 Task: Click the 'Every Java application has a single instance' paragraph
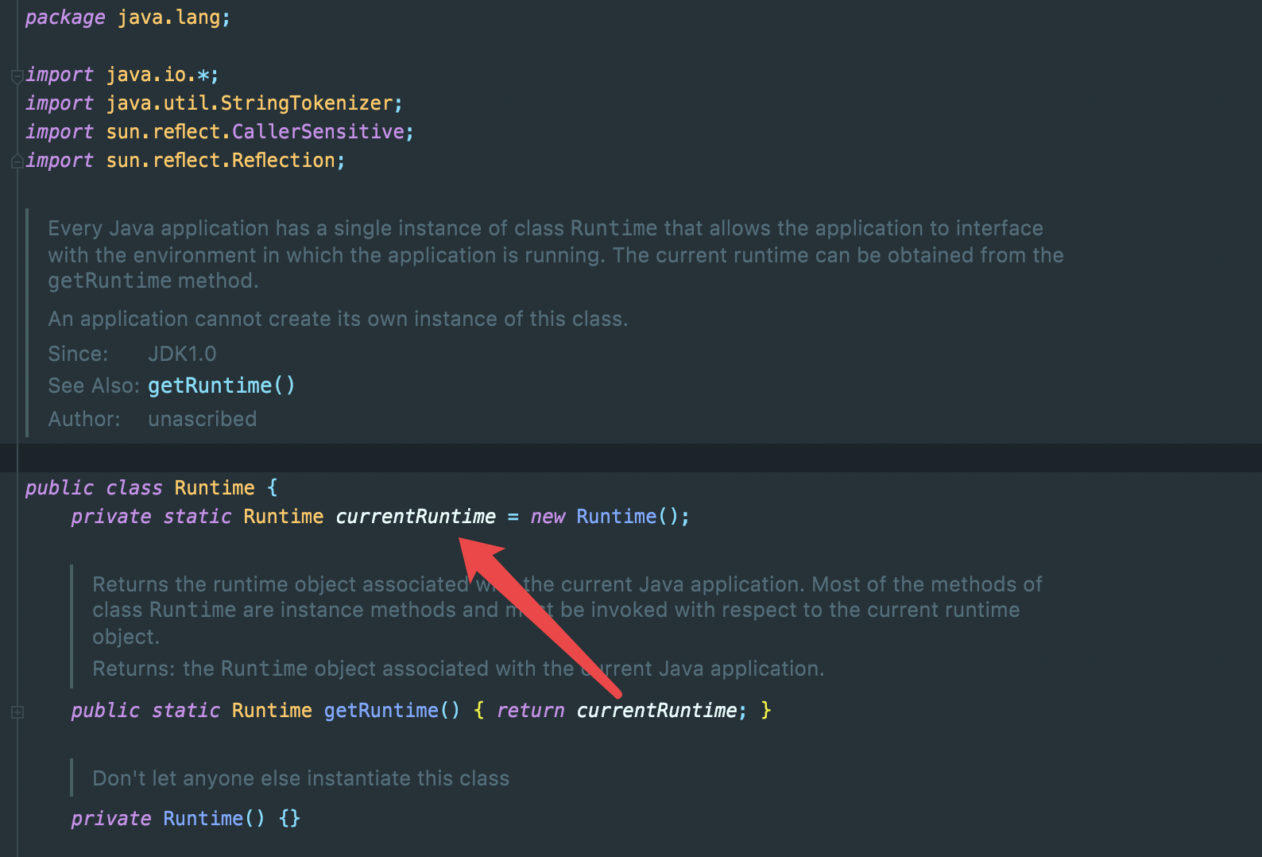[556, 254]
